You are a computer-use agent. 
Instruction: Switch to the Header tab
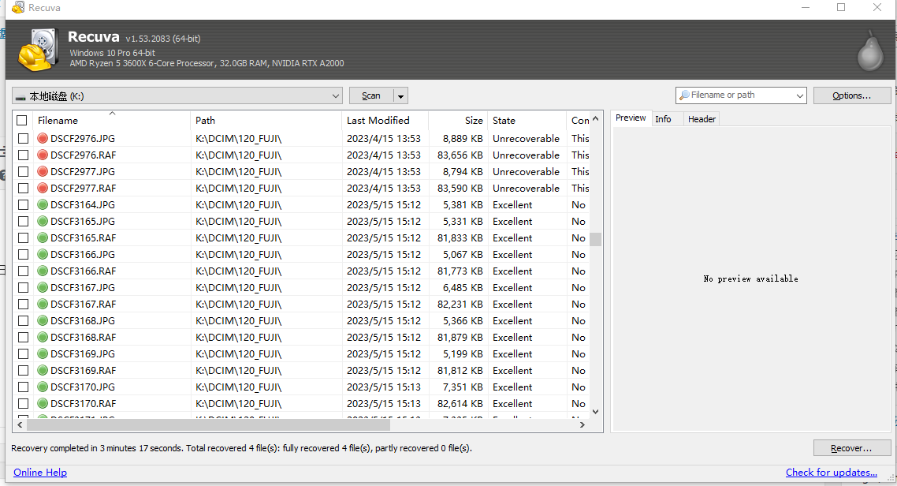coord(702,119)
